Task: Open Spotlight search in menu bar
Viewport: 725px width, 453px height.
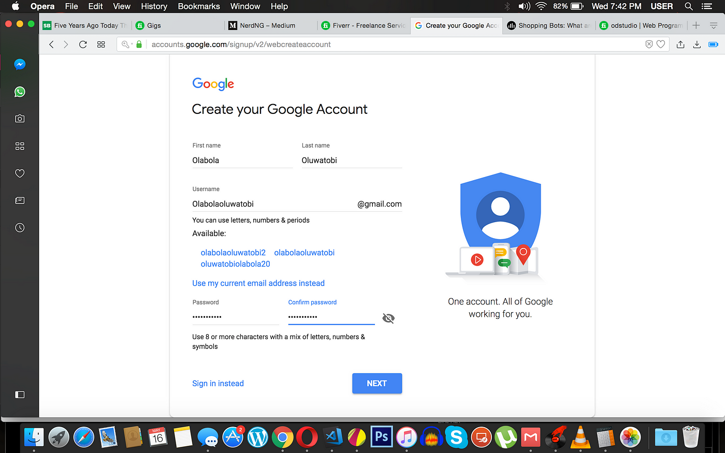Action: coord(689,6)
